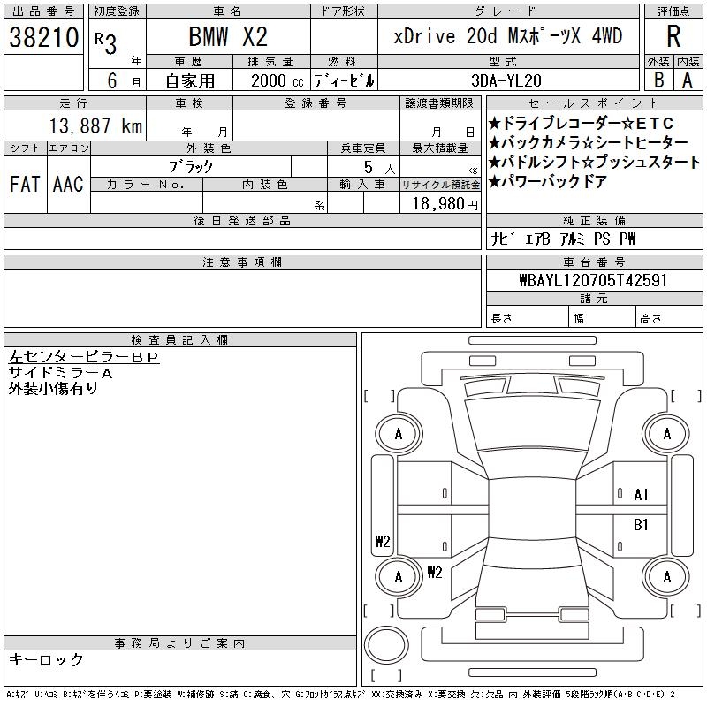Screen dimensions: 707x707
Task: Select sales point ドライブレコーダー☆ETC line
Action: 581,123
